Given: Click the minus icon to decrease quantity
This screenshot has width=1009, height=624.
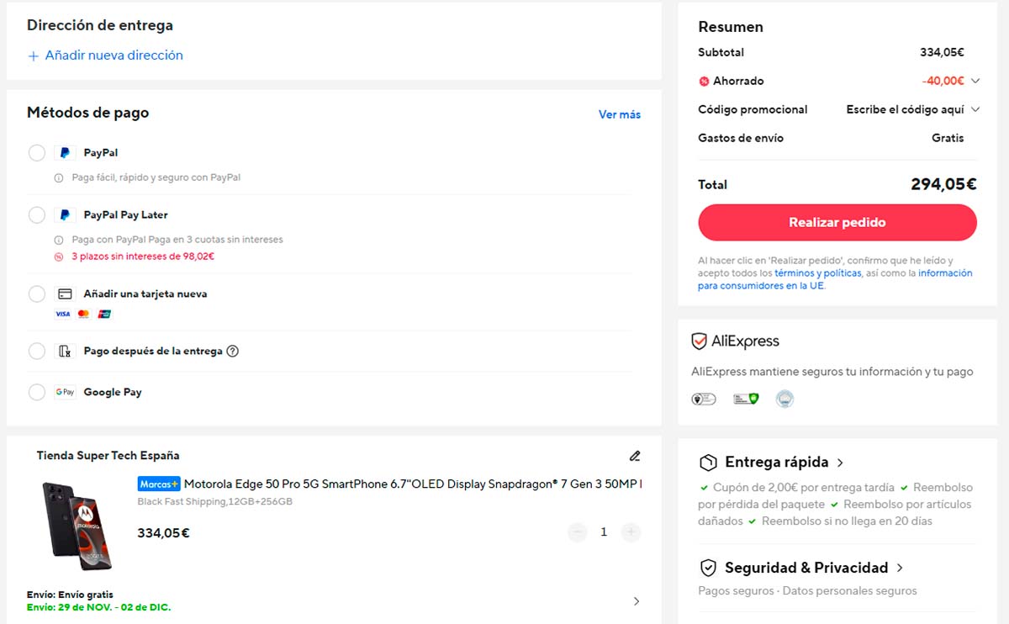Looking at the screenshot, I should [x=577, y=532].
